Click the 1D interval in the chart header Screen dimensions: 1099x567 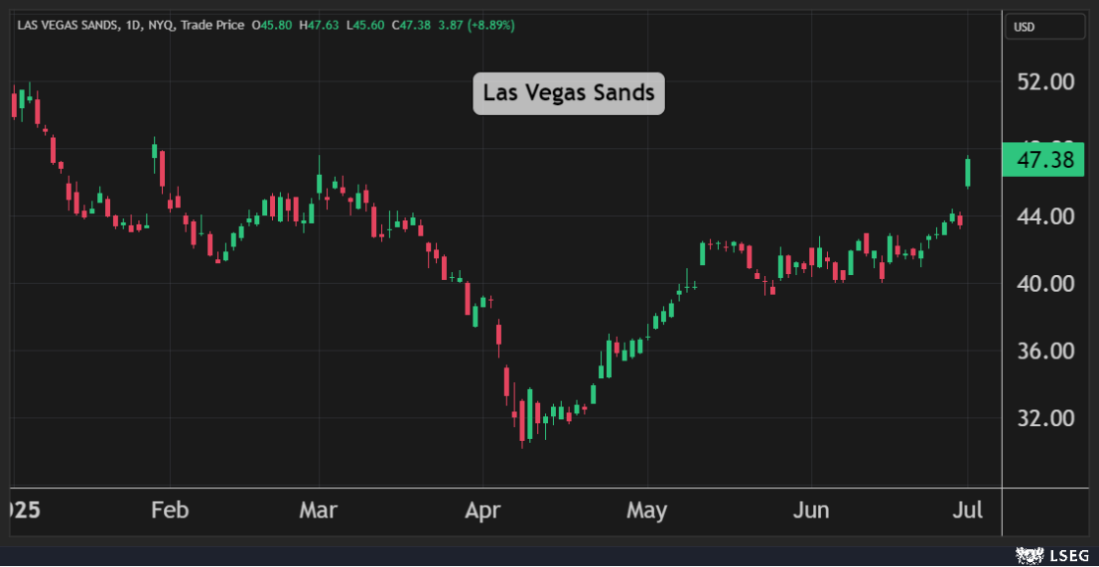(133, 25)
